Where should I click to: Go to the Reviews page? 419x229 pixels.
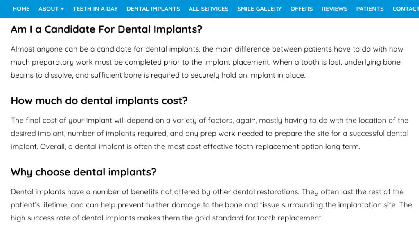[334, 9]
